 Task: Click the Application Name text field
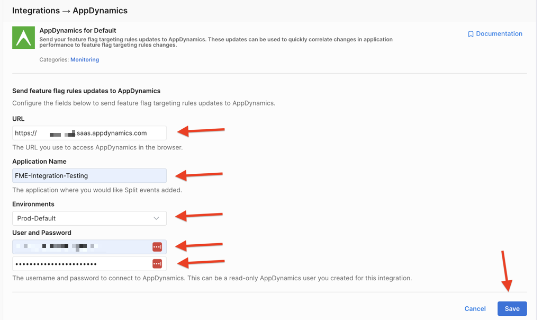click(x=89, y=176)
